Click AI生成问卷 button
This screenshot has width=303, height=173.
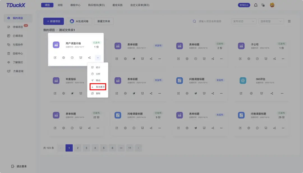pyautogui.click(x=79, y=21)
